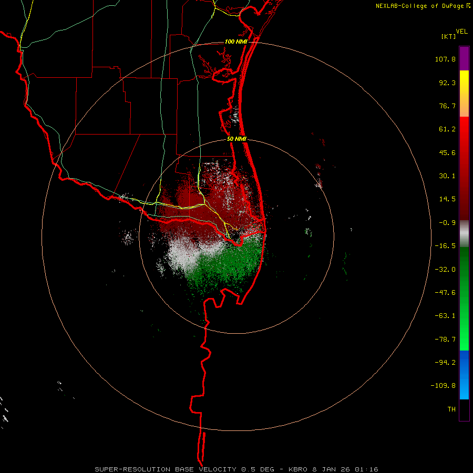Click the 100 NMI range ring label
Viewport: 473px width, 473px height.
[x=236, y=42]
